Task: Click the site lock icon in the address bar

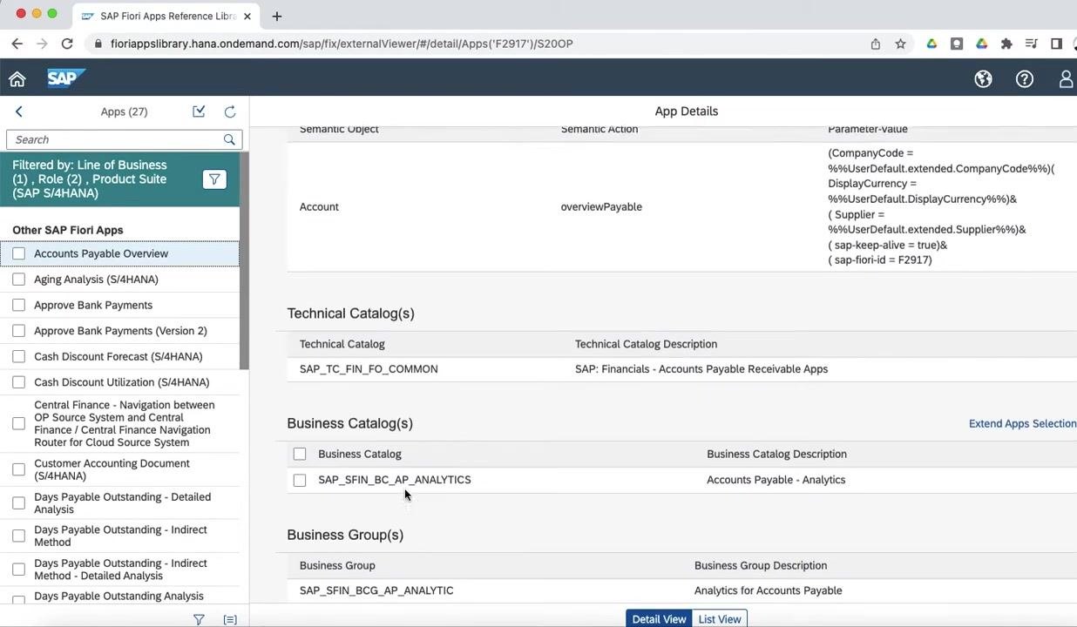Action: click(x=98, y=44)
